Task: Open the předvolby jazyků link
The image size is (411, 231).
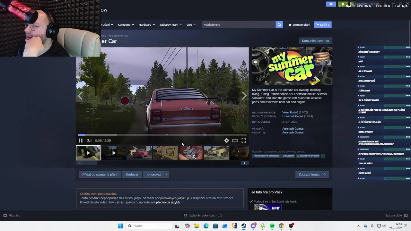Action: click(168, 202)
